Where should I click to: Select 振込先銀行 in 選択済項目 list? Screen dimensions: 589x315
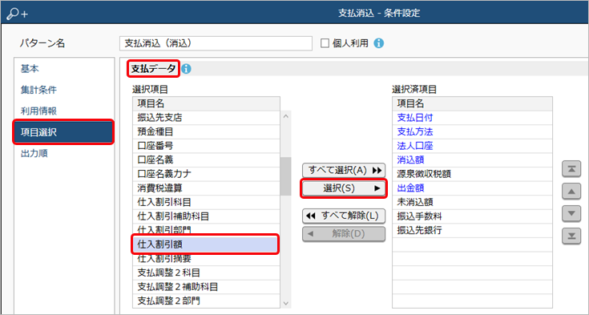(472, 230)
